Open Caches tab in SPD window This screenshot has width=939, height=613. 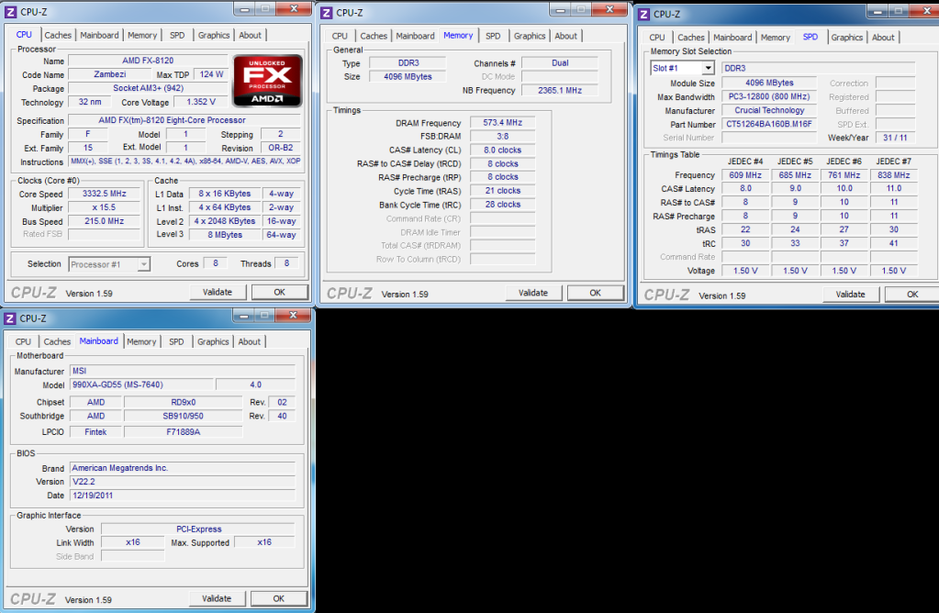(691, 37)
